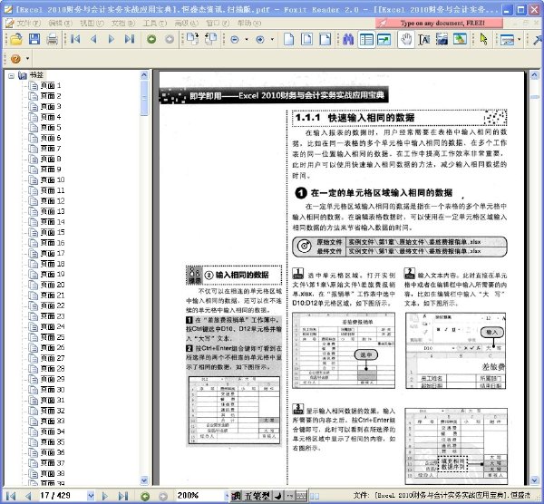Click document view scroll down arrow

click(535, 480)
